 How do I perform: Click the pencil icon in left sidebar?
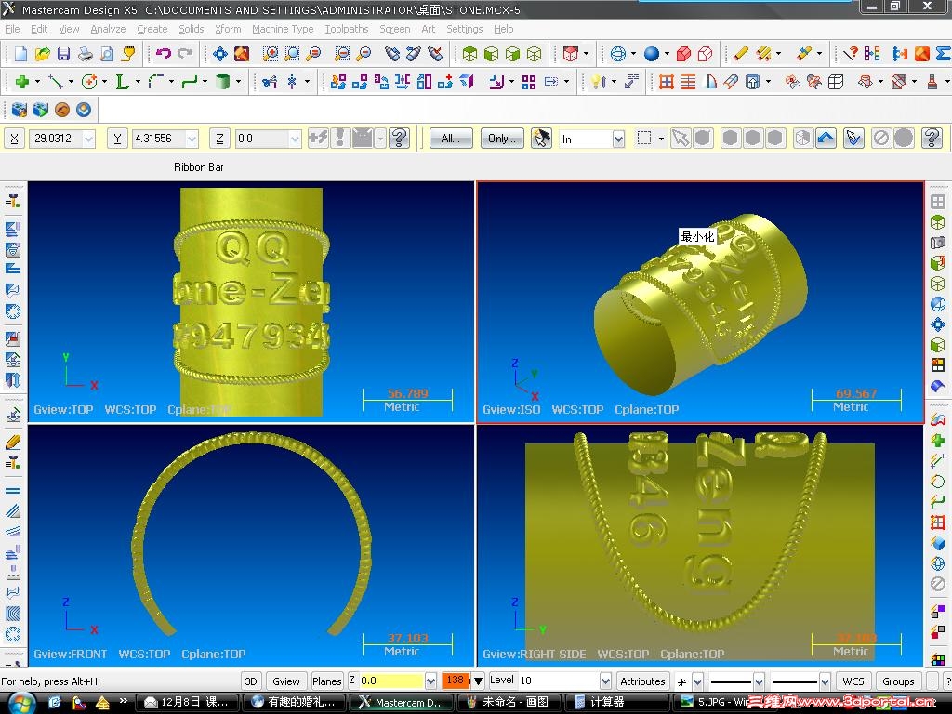pos(13,442)
